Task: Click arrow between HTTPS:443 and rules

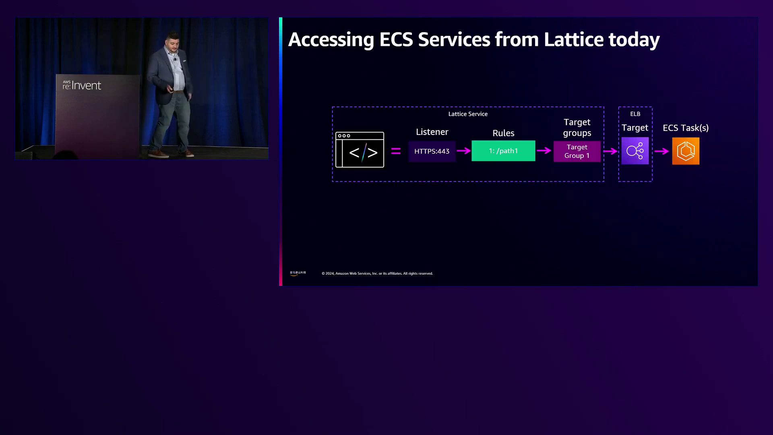Action: (x=464, y=151)
